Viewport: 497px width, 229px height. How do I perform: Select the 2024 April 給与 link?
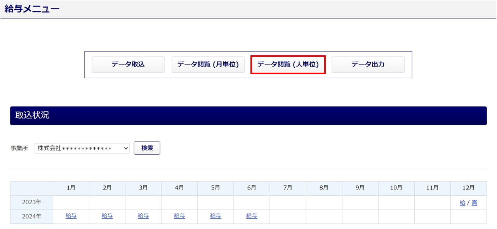tap(179, 216)
